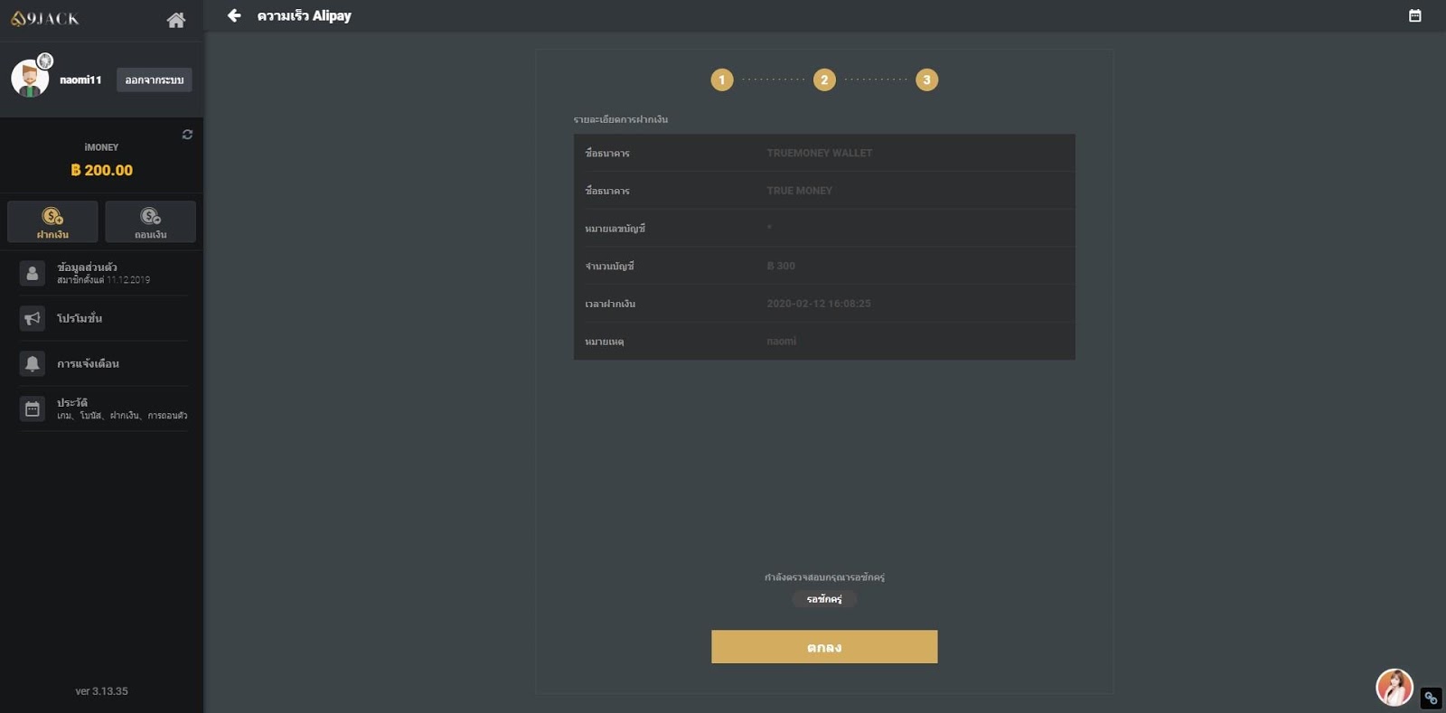1446x713 pixels.
Task: Refresh the iMONEY balance
Action: 187,135
